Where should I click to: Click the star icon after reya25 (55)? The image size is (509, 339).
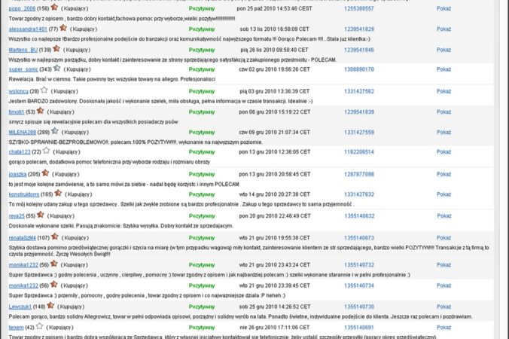click(x=41, y=215)
